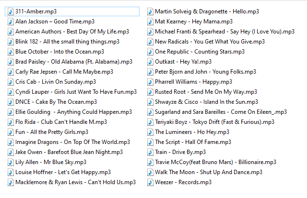
Task: Select the file name Rusted Root - Send Me On My Way.mp3
Action: pyautogui.click(x=206, y=92)
